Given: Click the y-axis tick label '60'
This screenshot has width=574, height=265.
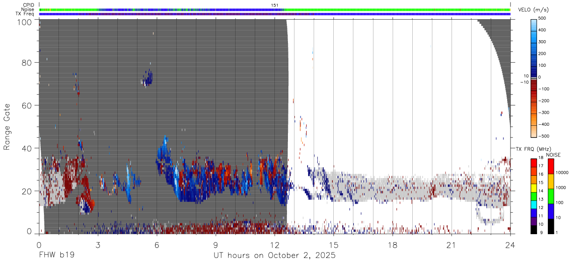Looking at the screenshot, I should click(27, 106).
